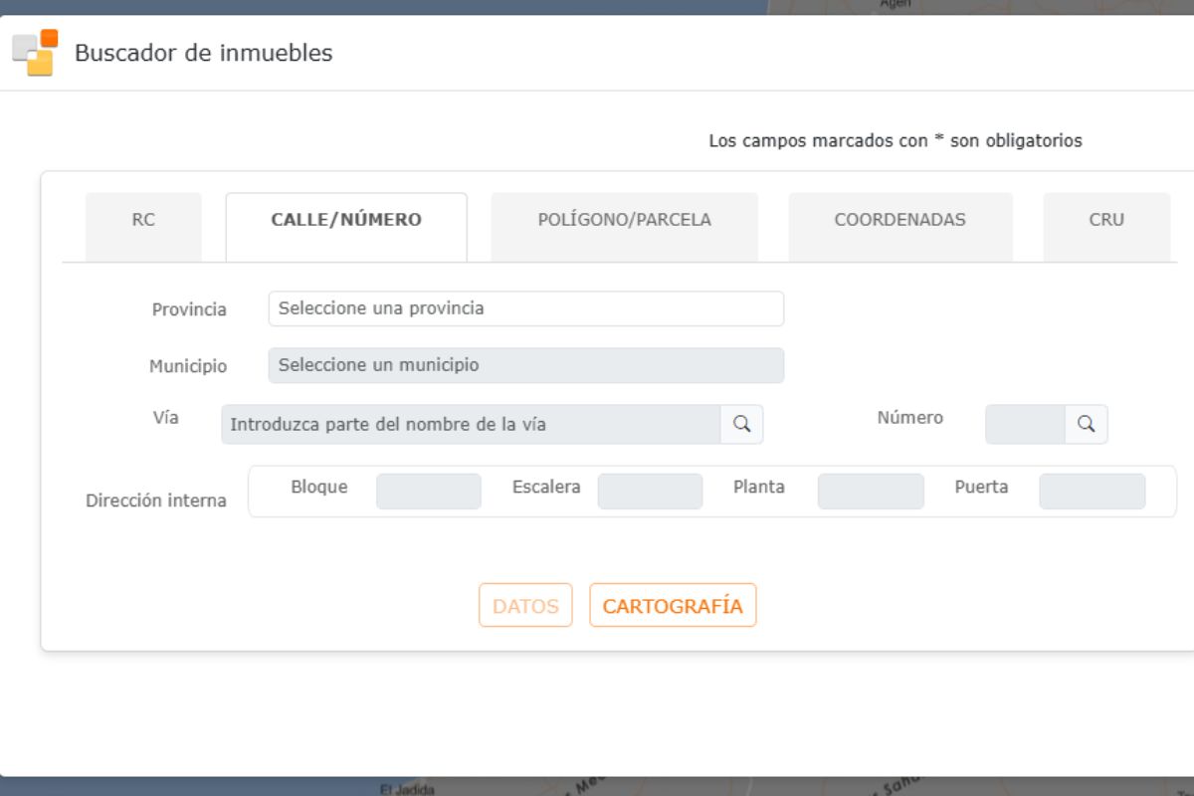Go to the COORDENADAS tab

point(900,227)
